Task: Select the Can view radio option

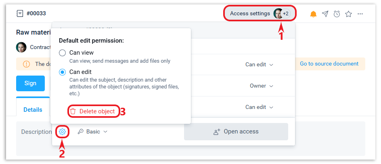Action: (62, 53)
